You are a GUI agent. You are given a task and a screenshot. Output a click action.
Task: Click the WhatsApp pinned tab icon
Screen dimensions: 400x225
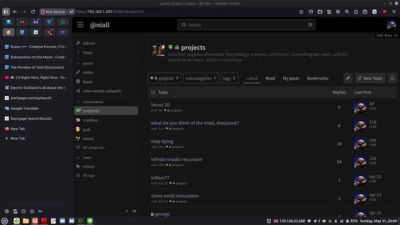pos(63,22)
